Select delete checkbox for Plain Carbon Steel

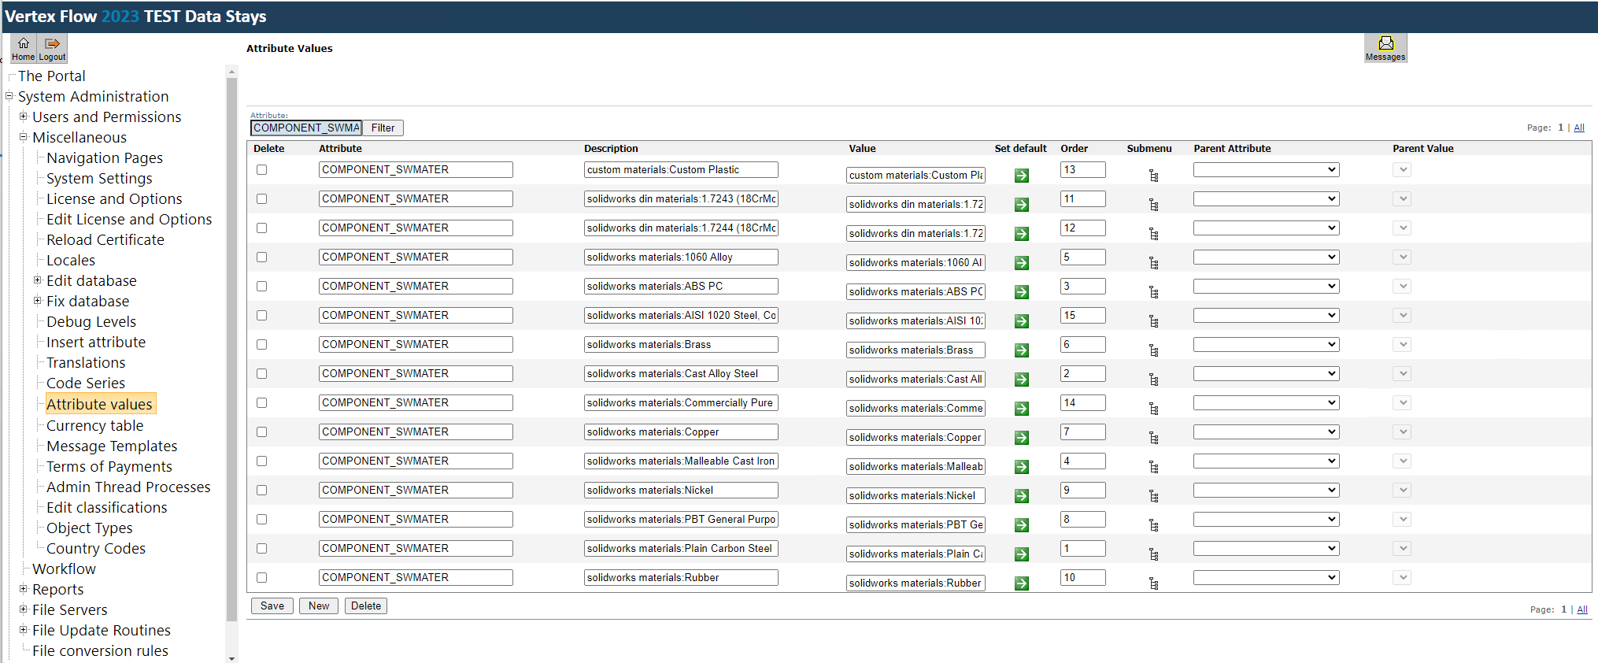coord(261,549)
